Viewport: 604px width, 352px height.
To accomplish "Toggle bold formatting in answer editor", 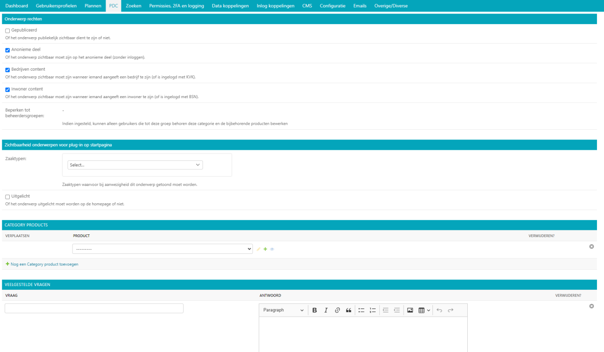I will click(315, 310).
